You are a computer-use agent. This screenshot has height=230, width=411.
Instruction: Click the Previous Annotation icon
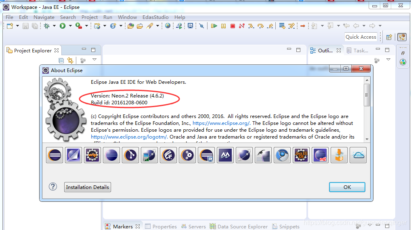pyautogui.click(x=331, y=26)
